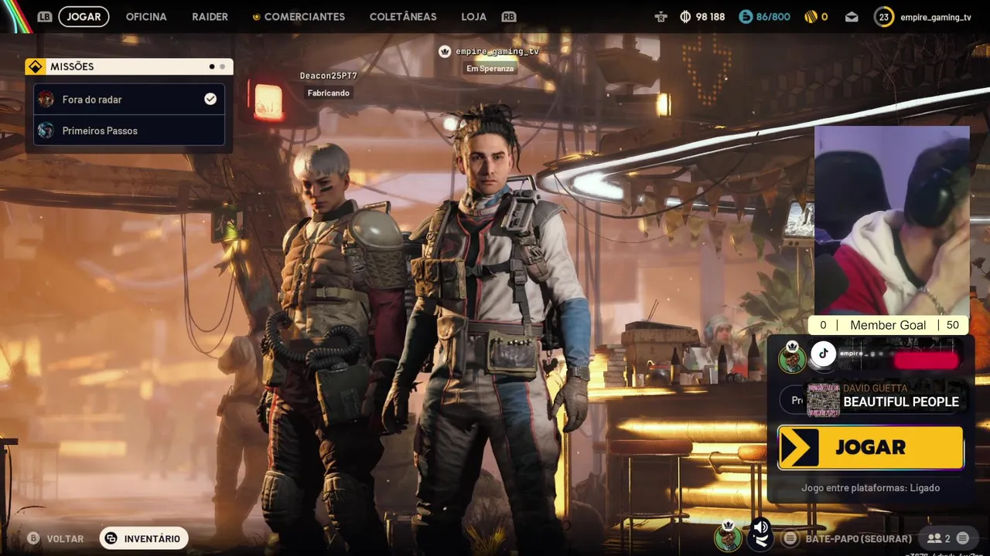Click the 98 188 coin currency icon
Image resolution: width=990 pixels, height=556 pixels.
point(685,16)
